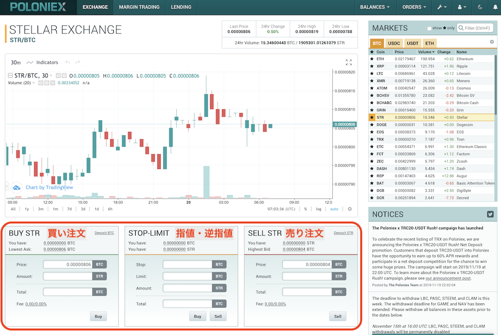Open markets panel settings gear
The height and width of the screenshot is (335, 501).
pos(492,42)
